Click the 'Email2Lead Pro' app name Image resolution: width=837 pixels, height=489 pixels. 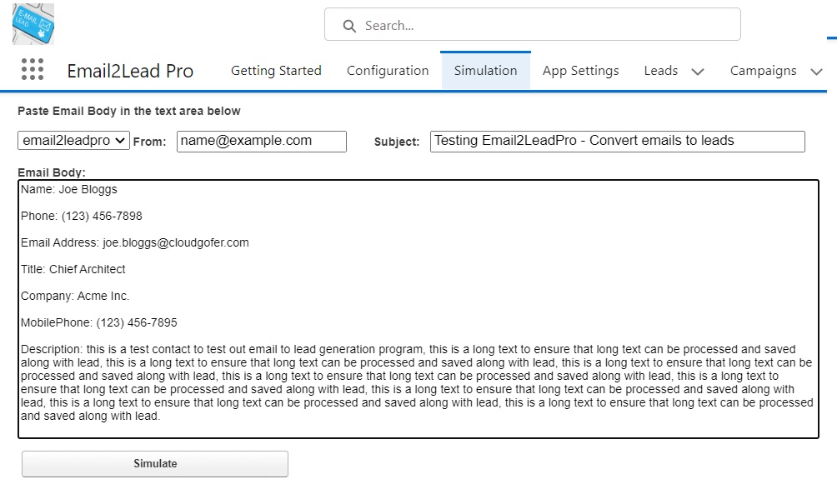point(130,71)
